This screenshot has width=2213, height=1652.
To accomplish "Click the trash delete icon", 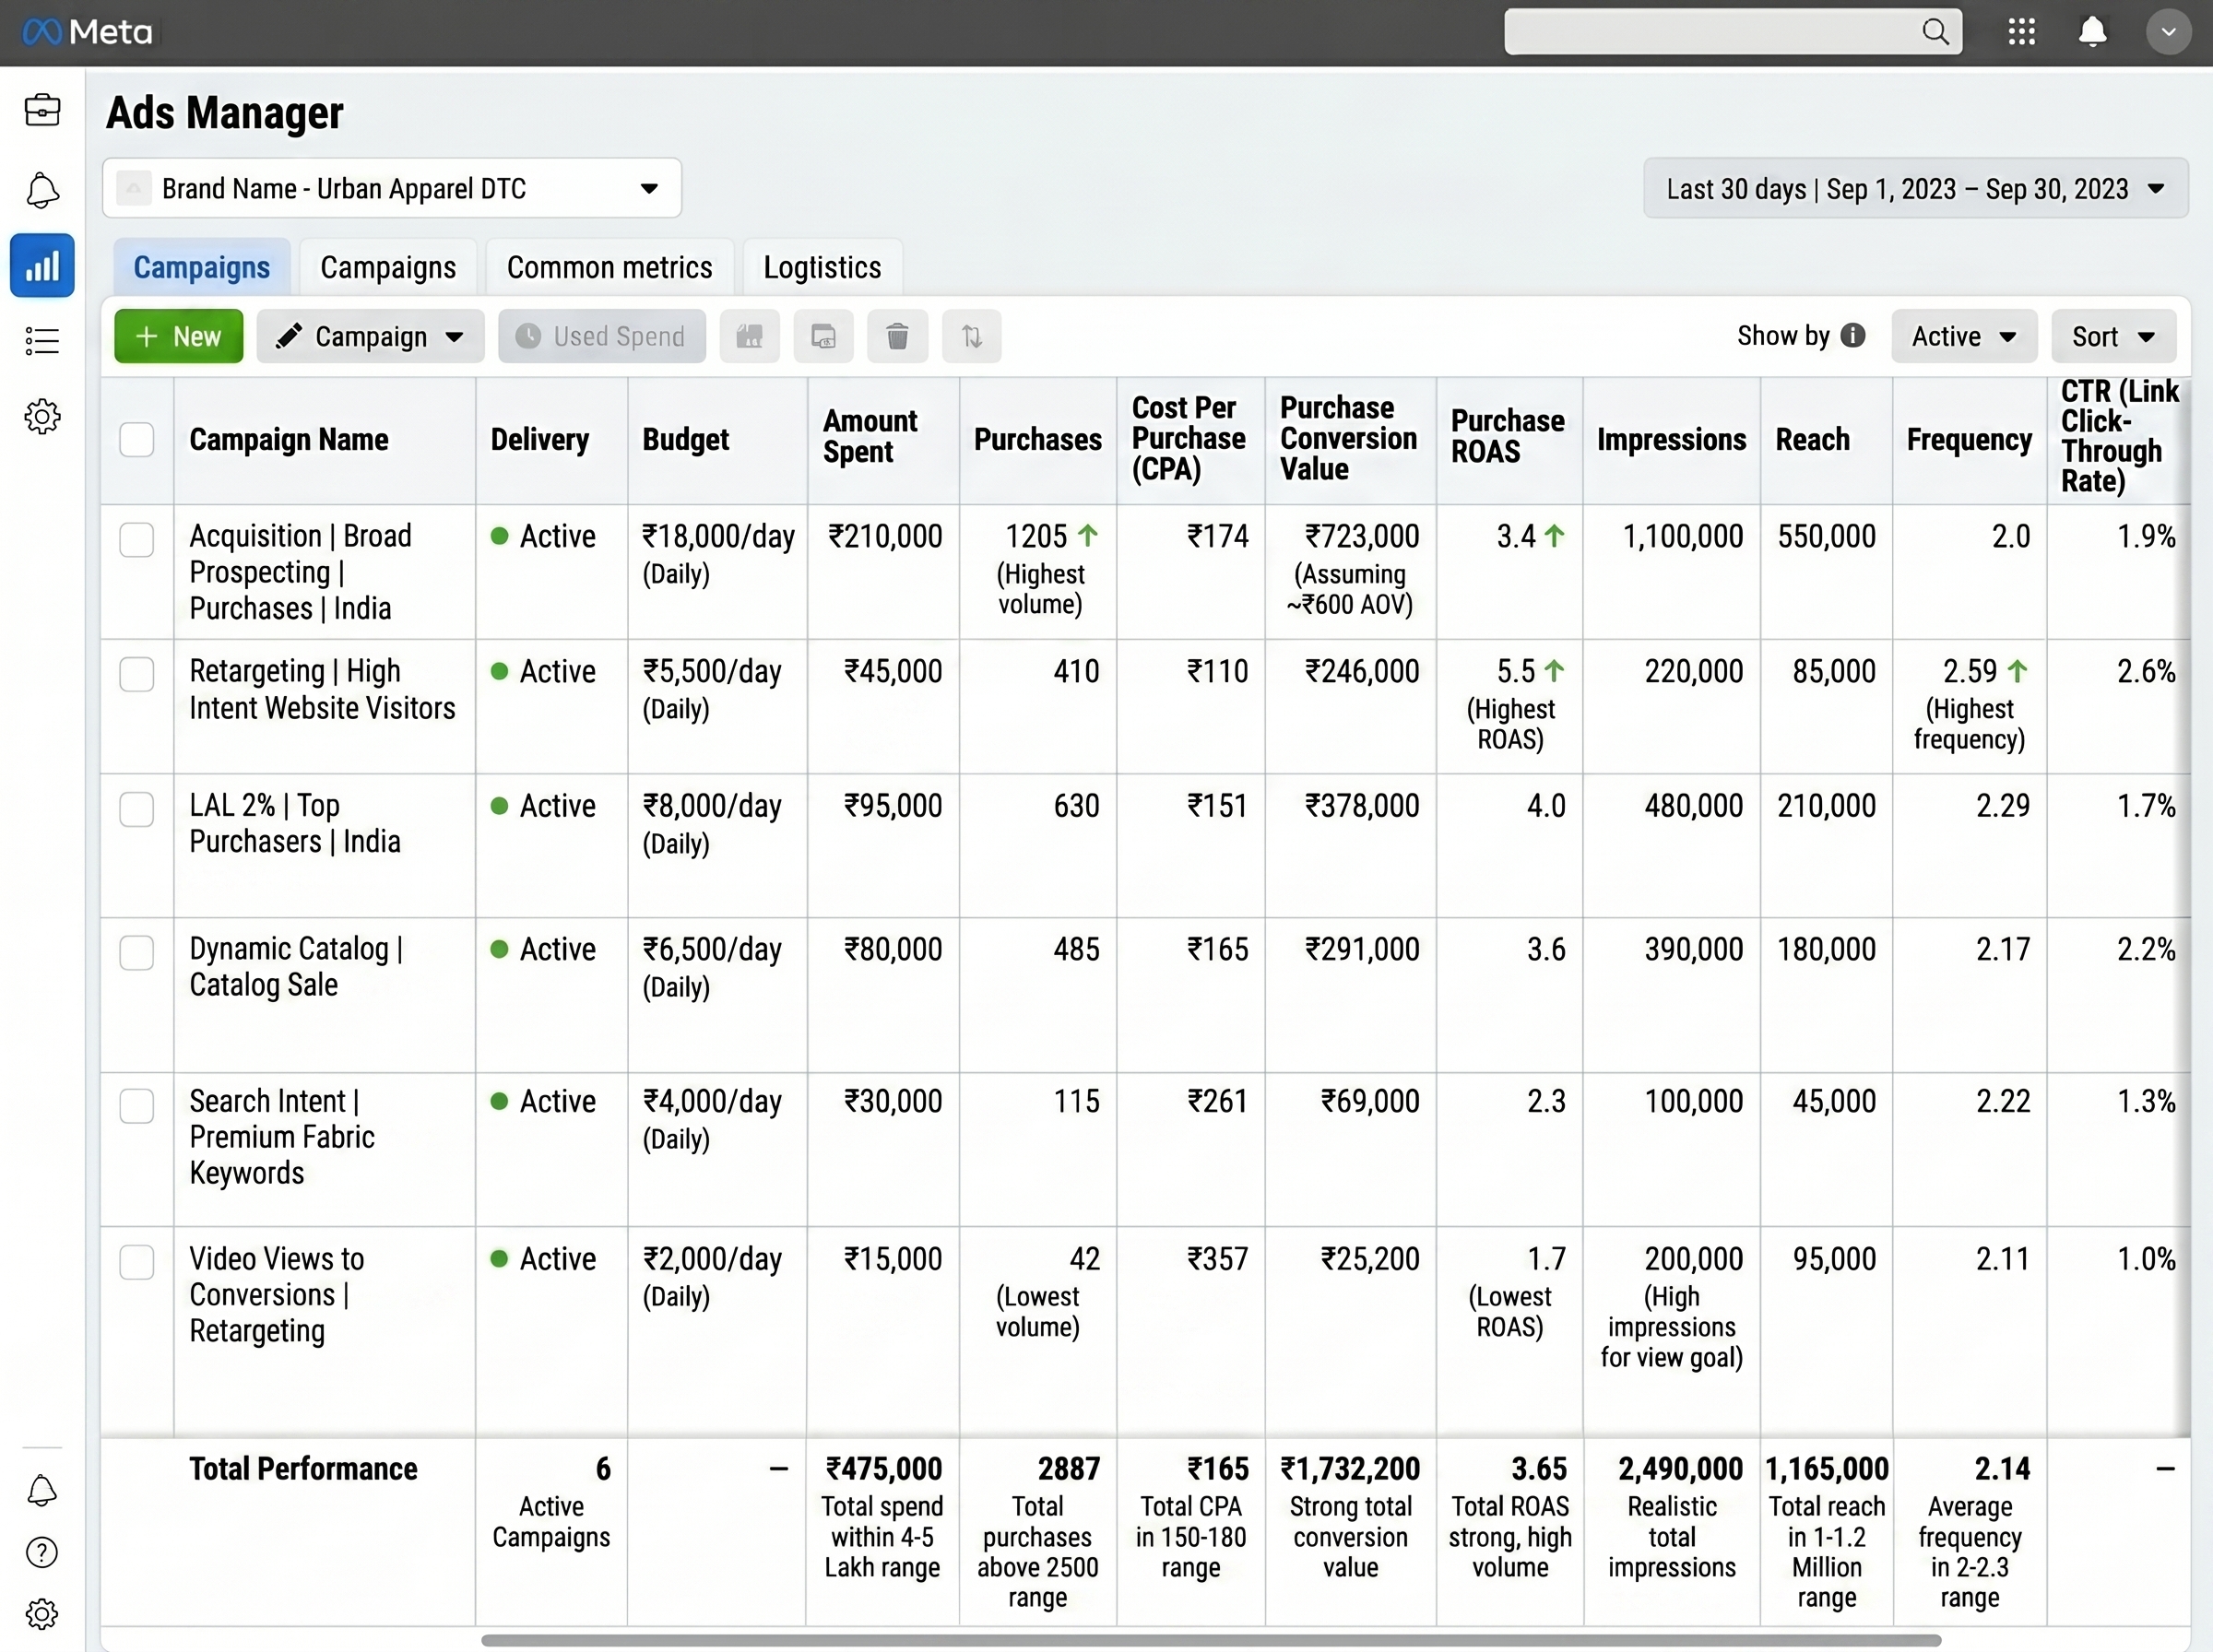I will tap(897, 337).
